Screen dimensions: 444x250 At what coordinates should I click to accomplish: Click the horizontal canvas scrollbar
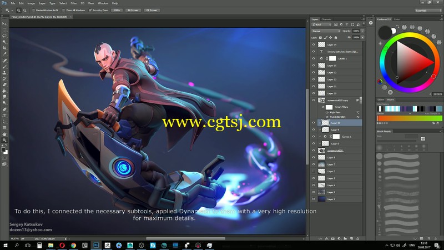(185, 239)
